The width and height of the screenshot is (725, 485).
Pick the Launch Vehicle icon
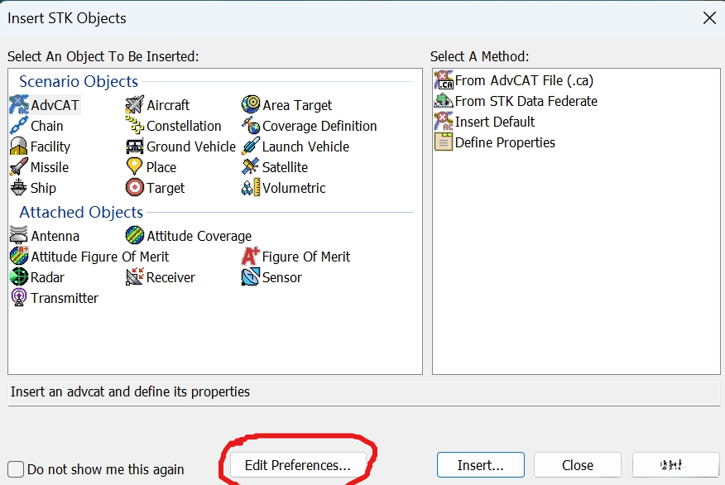coord(251,146)
